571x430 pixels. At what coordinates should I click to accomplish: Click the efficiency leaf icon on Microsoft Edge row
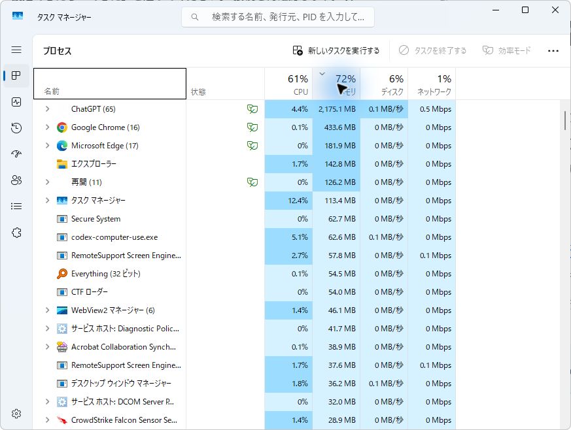point(252,146)
